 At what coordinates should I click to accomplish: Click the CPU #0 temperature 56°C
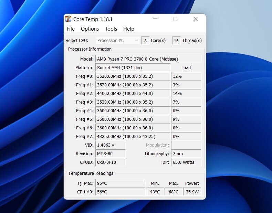[x=121, y=192]
